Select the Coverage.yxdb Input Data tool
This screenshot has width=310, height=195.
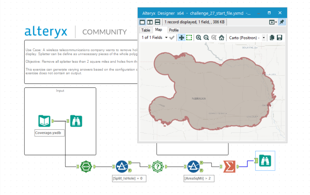(x=44, y=121)
